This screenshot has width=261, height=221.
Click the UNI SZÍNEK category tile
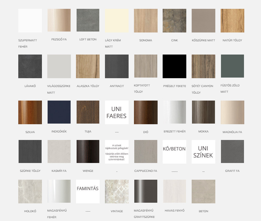pos(203,152)
